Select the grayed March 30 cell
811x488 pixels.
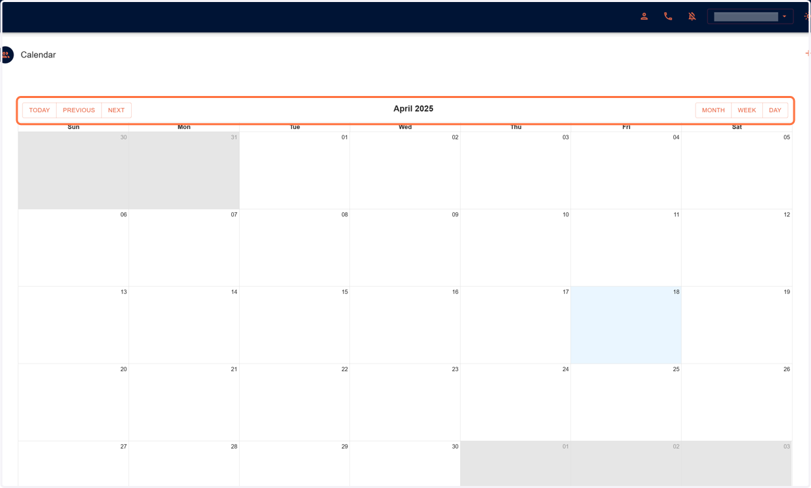click(74, 170)
